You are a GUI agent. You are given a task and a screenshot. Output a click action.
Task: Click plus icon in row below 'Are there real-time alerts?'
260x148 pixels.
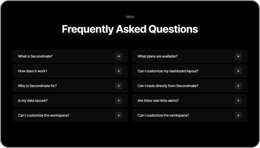(238, 115)
